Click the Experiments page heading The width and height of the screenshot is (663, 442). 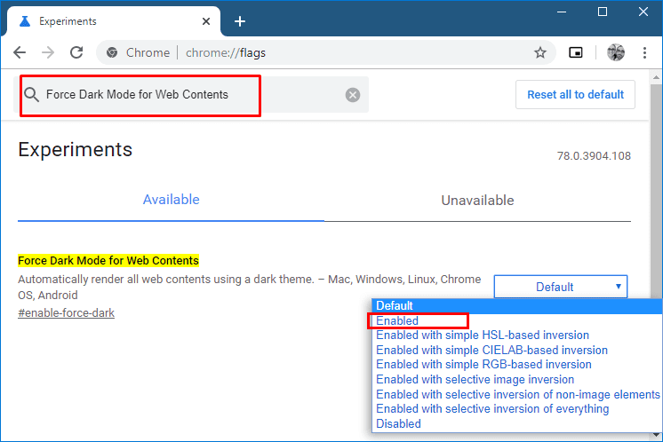tap(76, 149)
